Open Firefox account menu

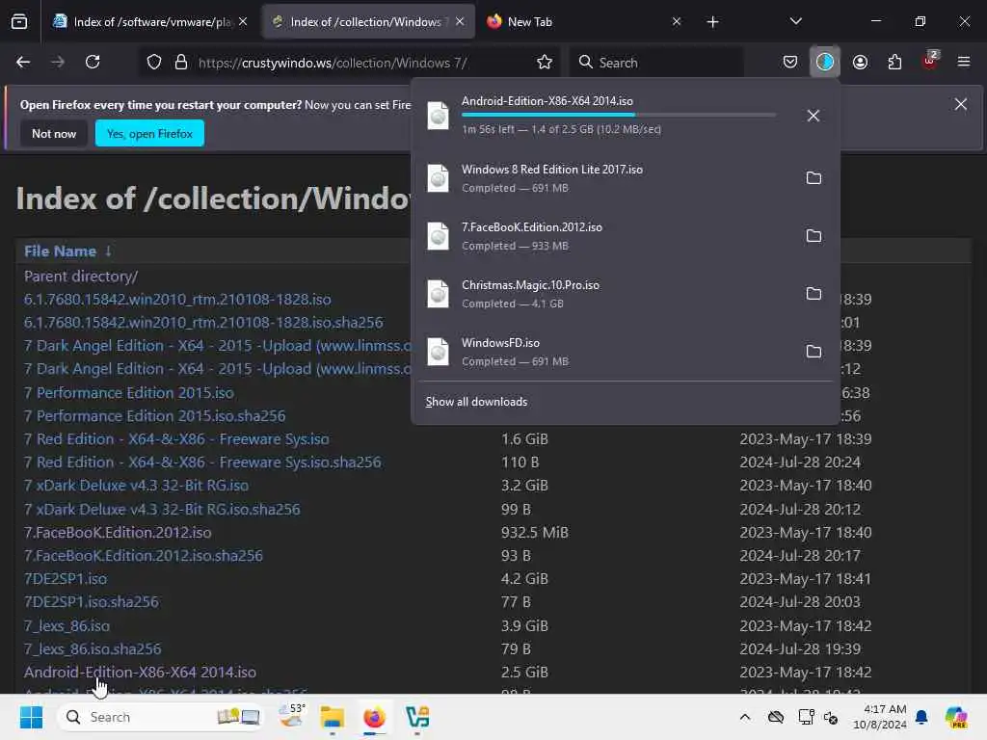[x=860, y=62]
